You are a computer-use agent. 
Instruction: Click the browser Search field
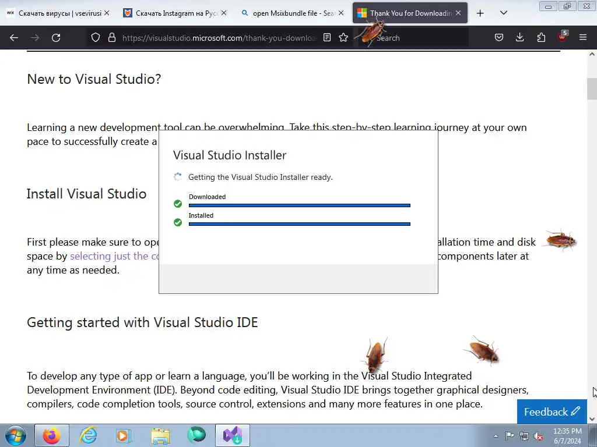point(413,38)
